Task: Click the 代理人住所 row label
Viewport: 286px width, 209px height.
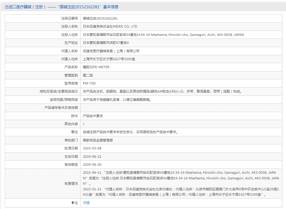Action: coord(70,59)
